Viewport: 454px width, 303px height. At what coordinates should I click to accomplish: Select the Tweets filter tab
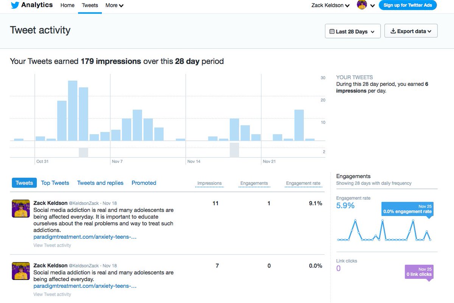(24, 183)
